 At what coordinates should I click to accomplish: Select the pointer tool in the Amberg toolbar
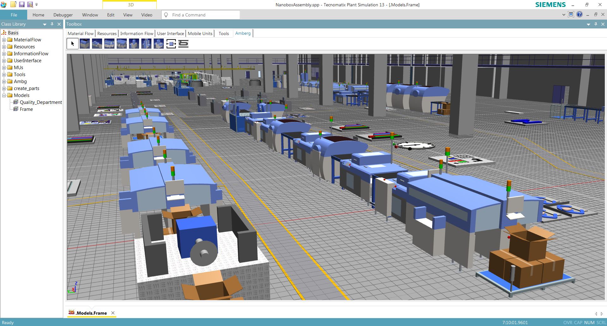72,44
